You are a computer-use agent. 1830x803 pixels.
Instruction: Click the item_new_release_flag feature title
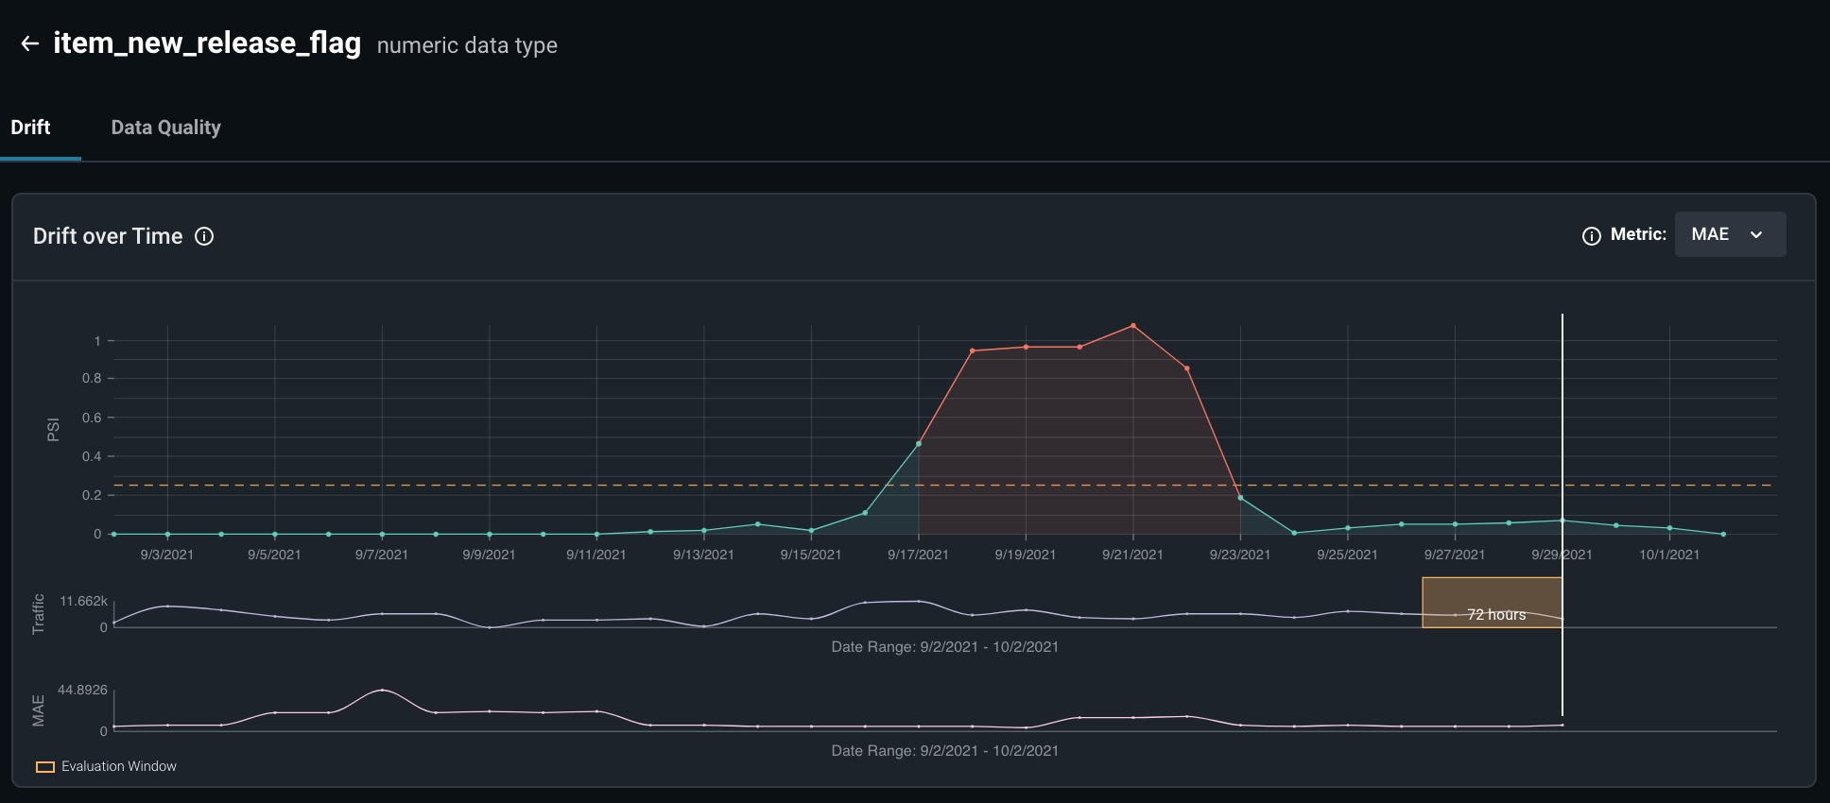[x=207, y=43]
